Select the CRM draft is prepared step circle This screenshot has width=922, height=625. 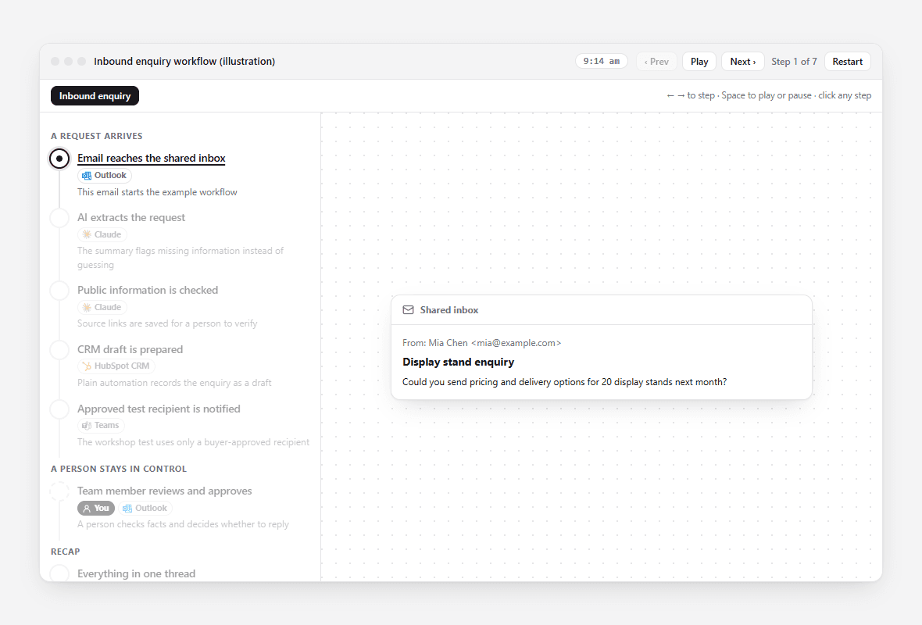click(59, 350)
